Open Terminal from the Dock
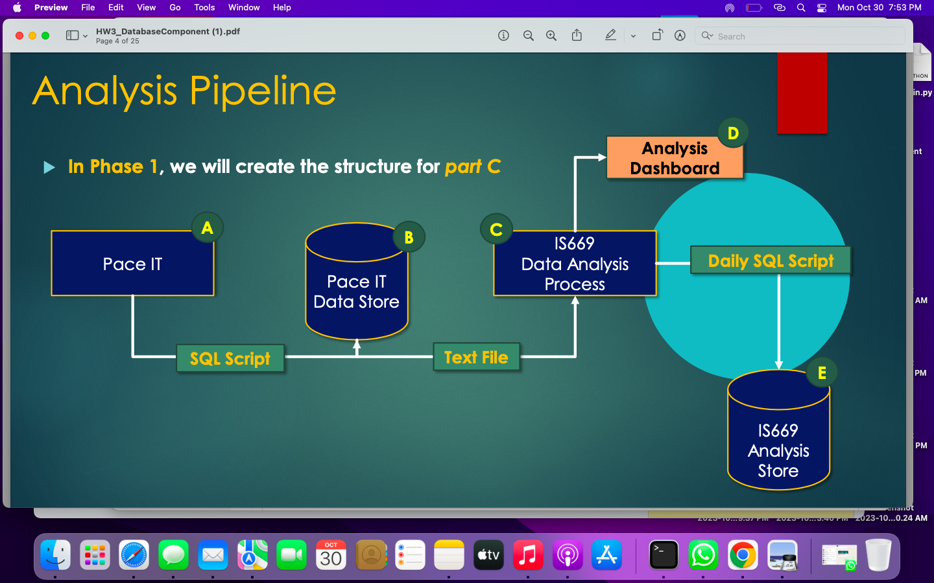Image resolution: width=934 pixels, height=583 pixels. pos(663,555)
